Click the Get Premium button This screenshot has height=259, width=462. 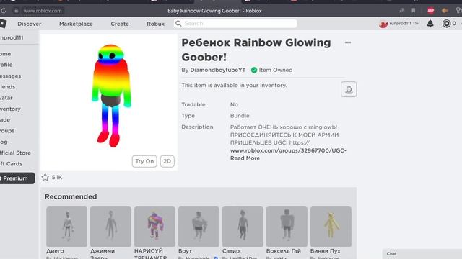point(17,178)
